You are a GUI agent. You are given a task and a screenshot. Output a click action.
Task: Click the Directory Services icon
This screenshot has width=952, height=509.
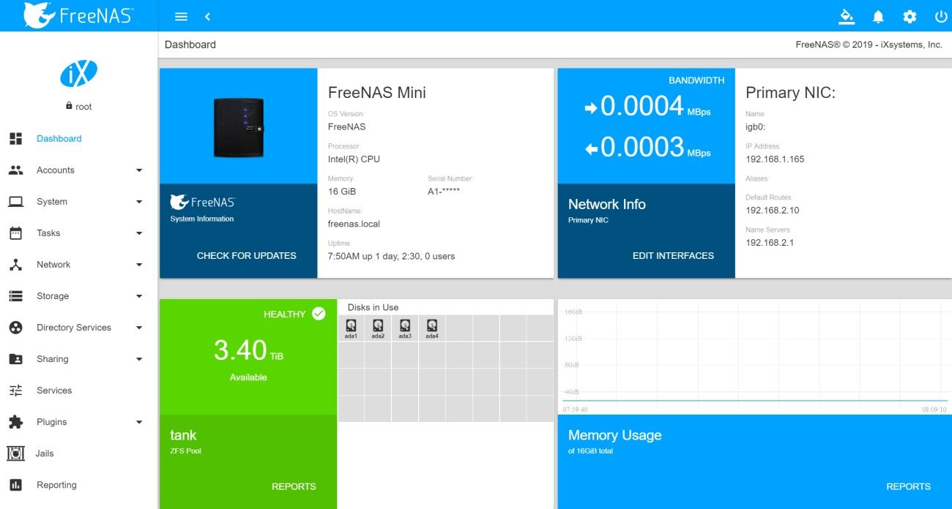(x=15, y=327)
